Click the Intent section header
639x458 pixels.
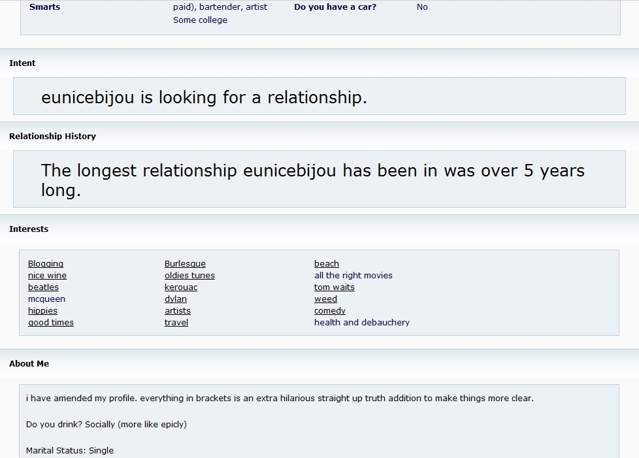coord(22,63)
